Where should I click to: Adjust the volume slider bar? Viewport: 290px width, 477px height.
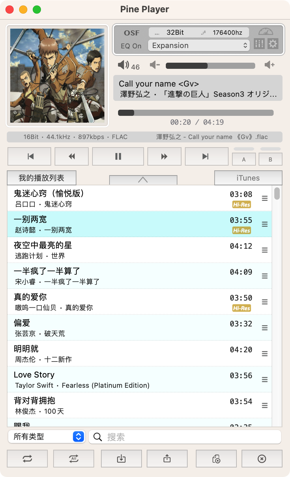point(211,66)
